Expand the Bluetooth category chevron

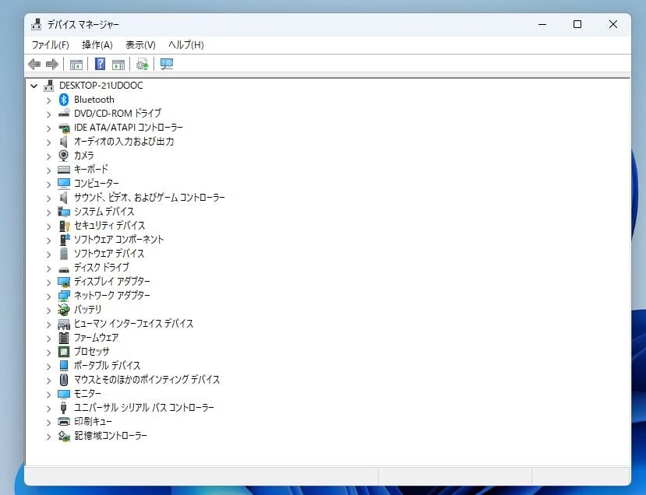click(48, 100)
